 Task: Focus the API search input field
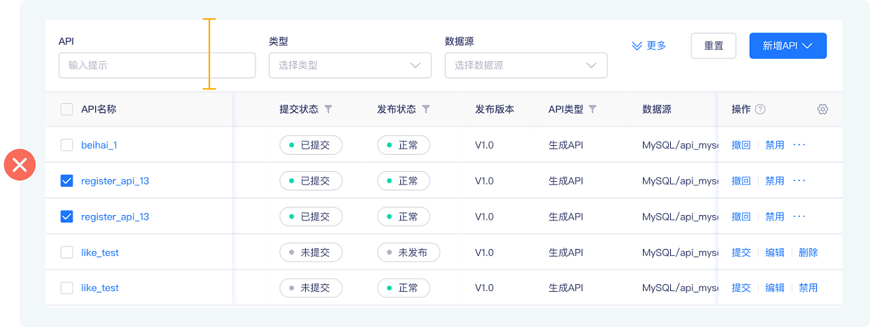tap(157, 65)
